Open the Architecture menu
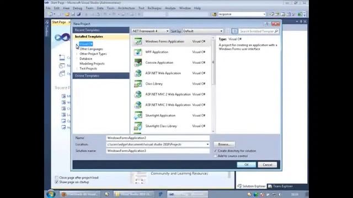 click(126, 8)
